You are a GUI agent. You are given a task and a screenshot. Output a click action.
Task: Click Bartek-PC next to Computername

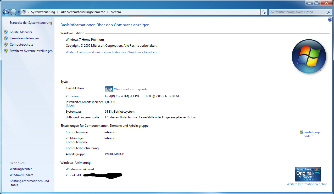[109, 132]
